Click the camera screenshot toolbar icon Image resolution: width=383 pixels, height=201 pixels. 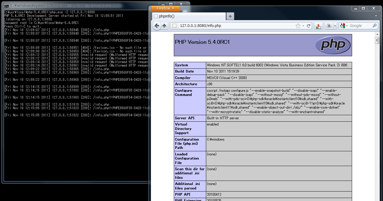tap(329, 26)
